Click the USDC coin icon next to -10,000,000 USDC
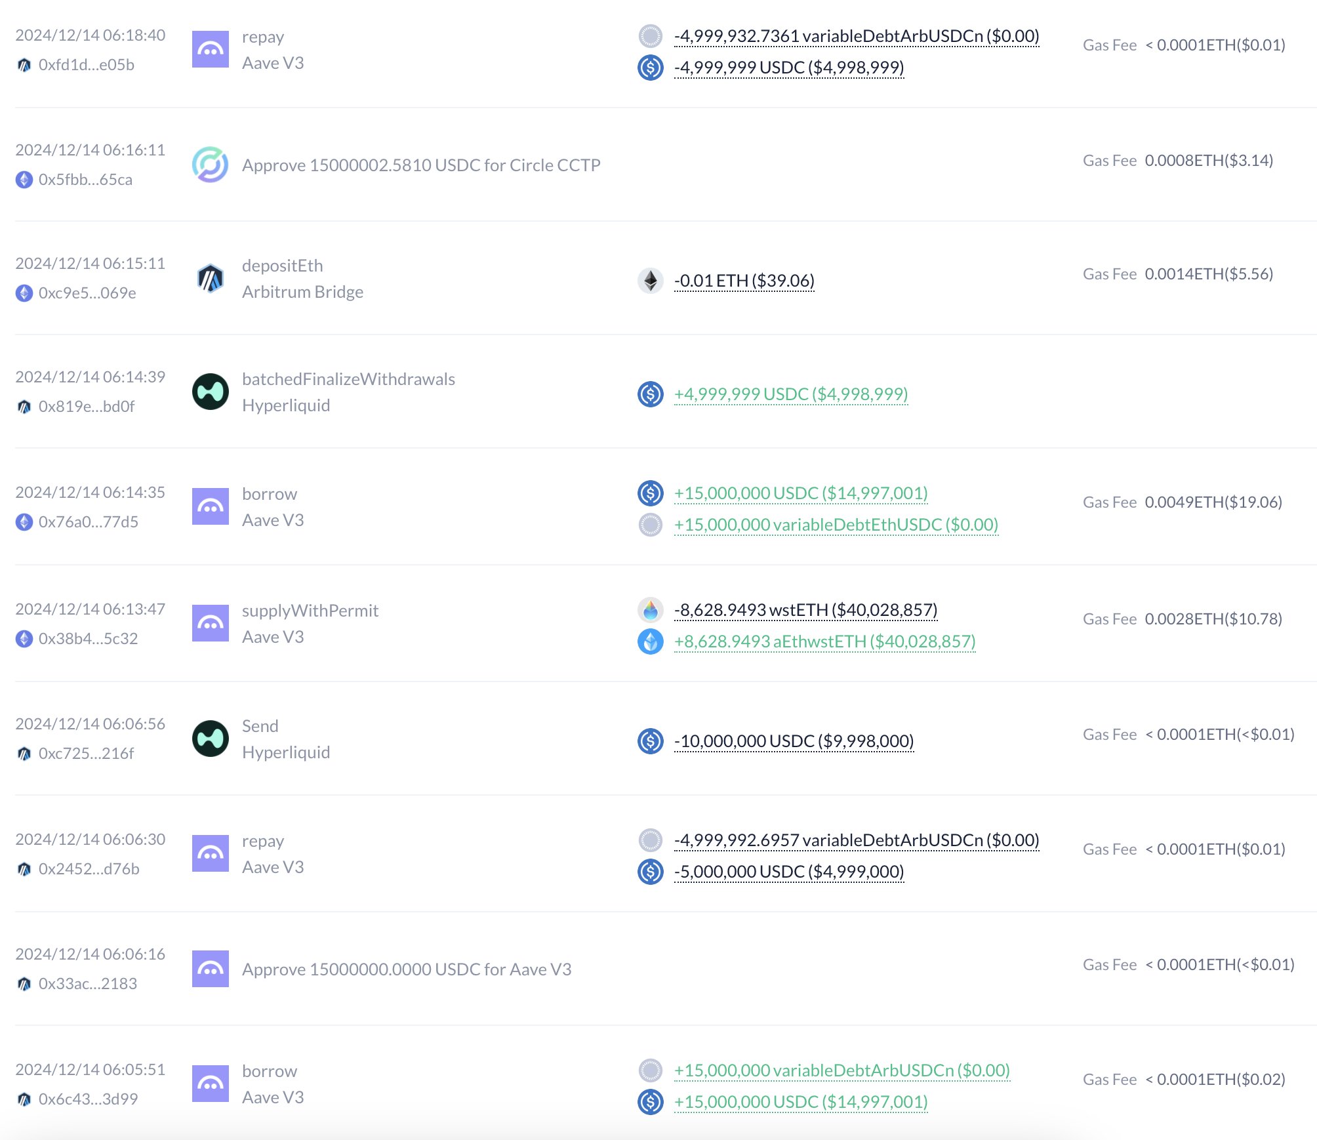The image size is (1317, 1140). 650,741
